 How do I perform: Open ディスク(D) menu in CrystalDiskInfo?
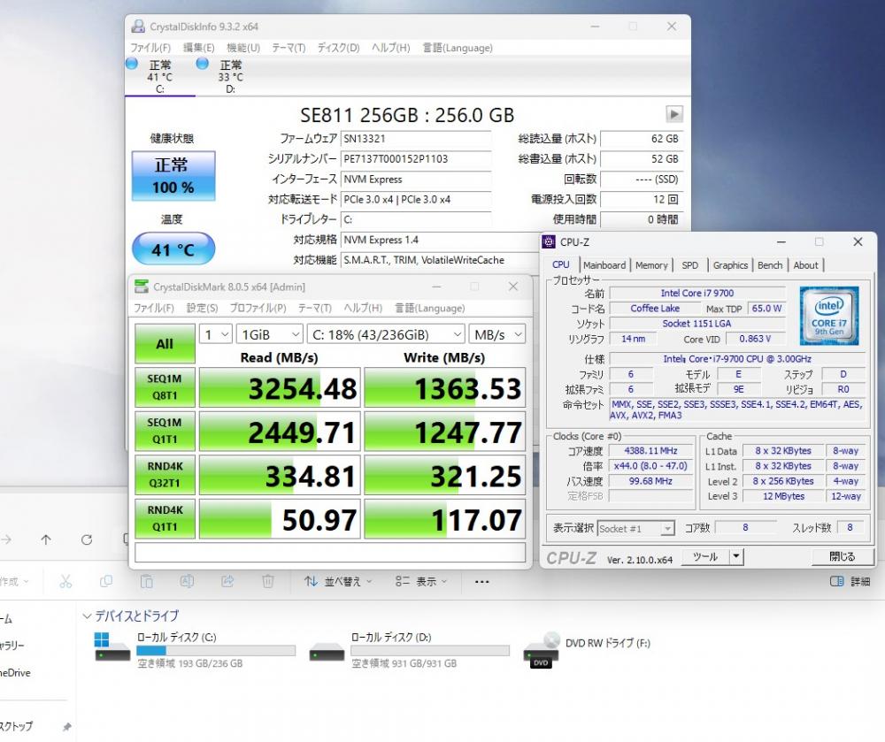click(338, 48)
